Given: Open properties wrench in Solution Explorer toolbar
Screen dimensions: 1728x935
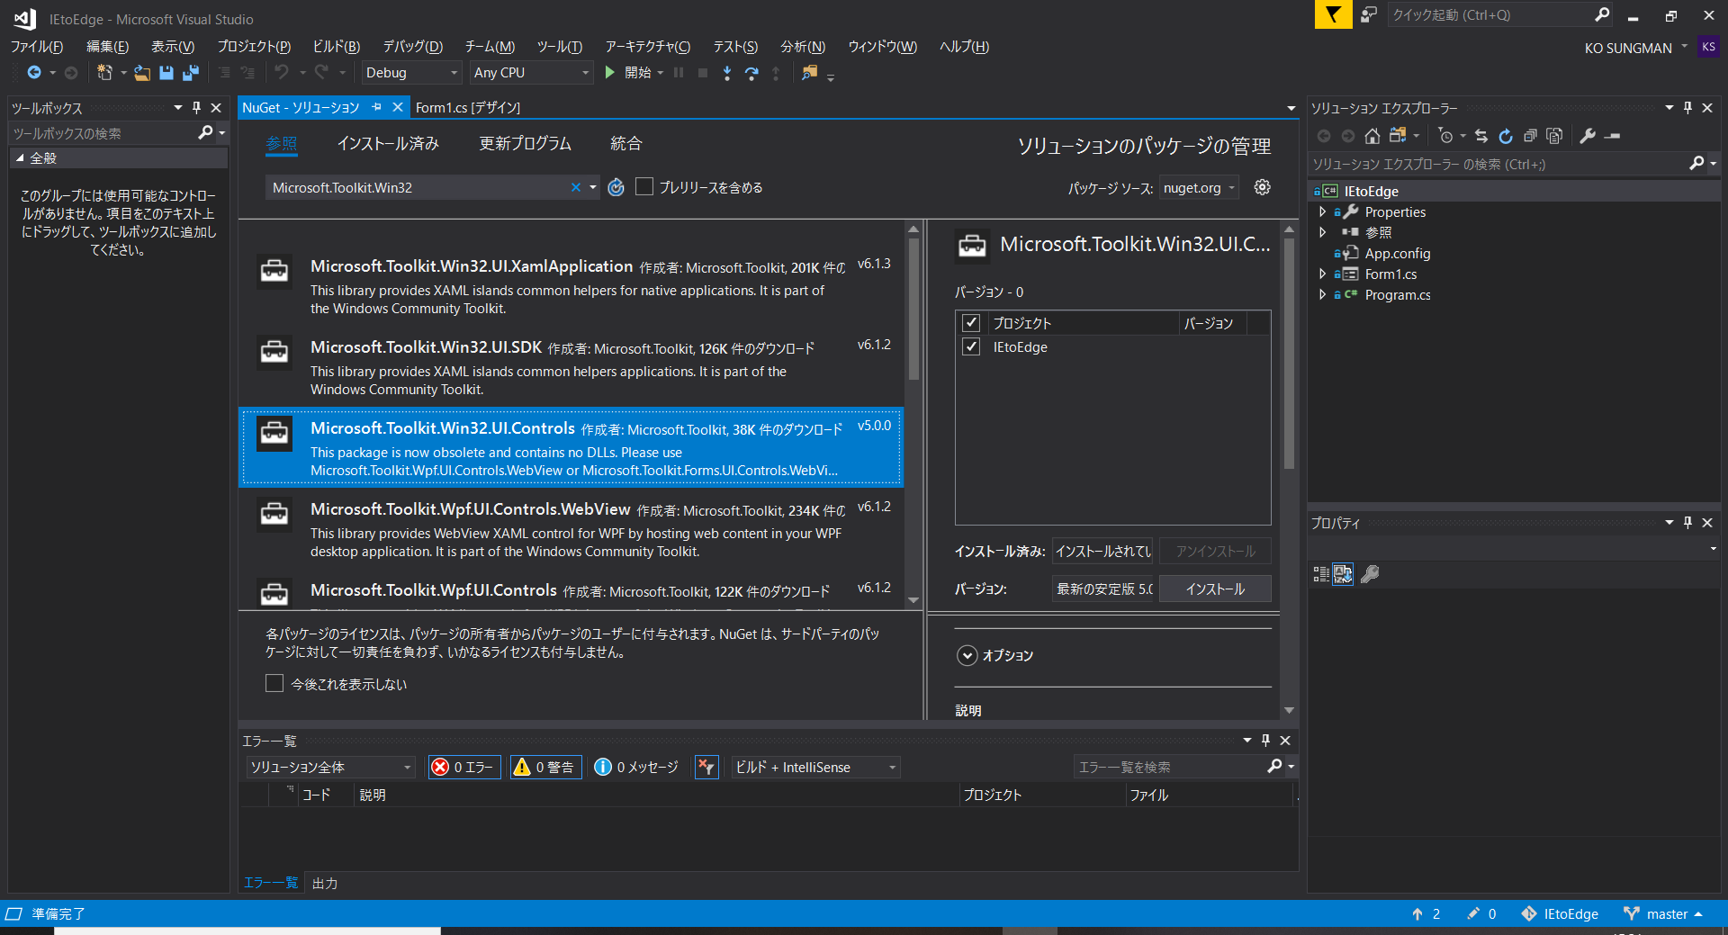Looking at the screenshot, I should point(1588,136).
